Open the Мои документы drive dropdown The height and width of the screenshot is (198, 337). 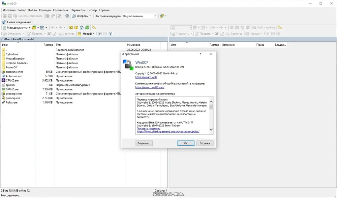pyautogui.click(x=30, y=28)
